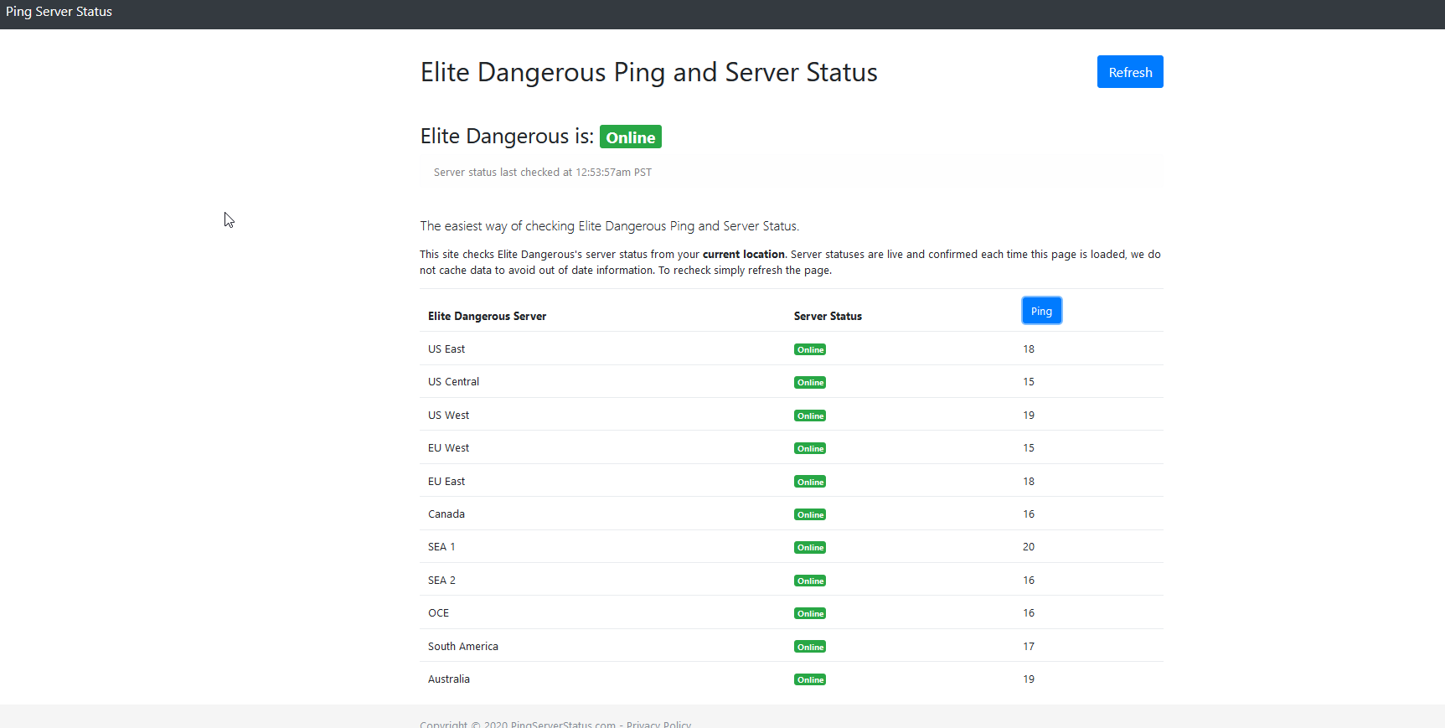This screenshot has height=728, width=1445.
Task: Click ping value 20 in SEA 1 row
Action: click(1029, 547)
